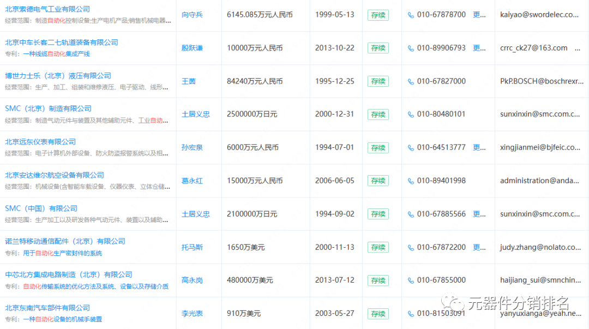The height and width of the screenshot is (329, 589).
Task: Select founding date 2013-10-22
Action: (335, 48)
